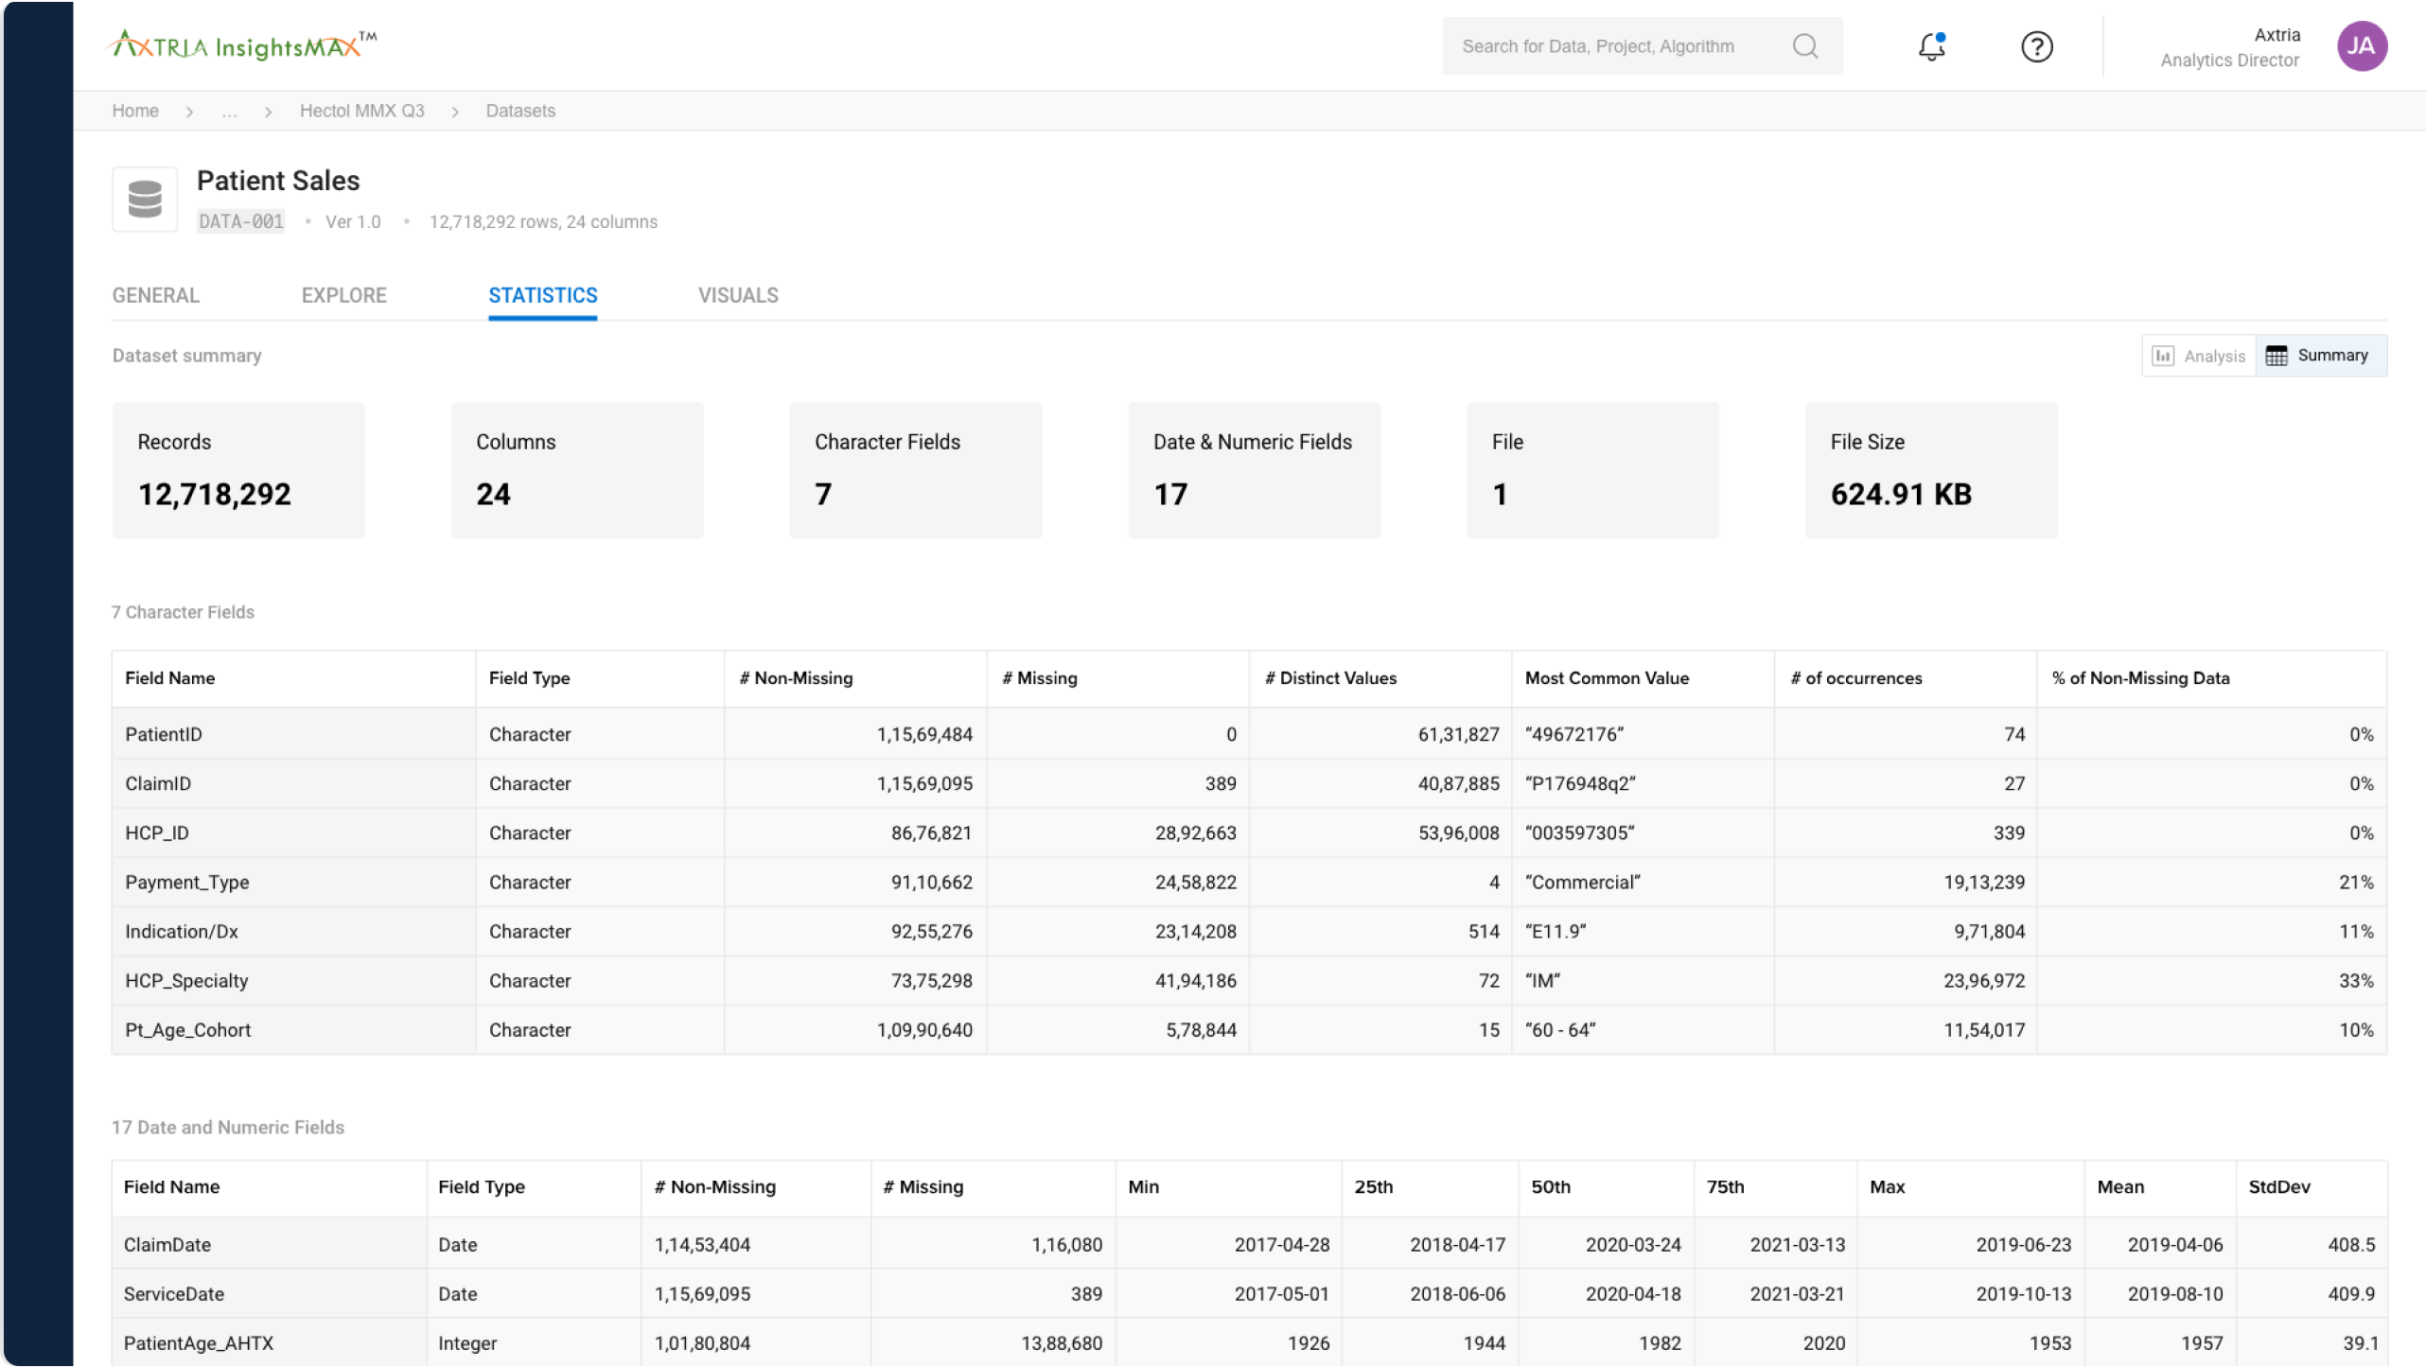Toggle the Summary view on
The height and width of the screenshot is (1367, 2426).
[2321, 355]
